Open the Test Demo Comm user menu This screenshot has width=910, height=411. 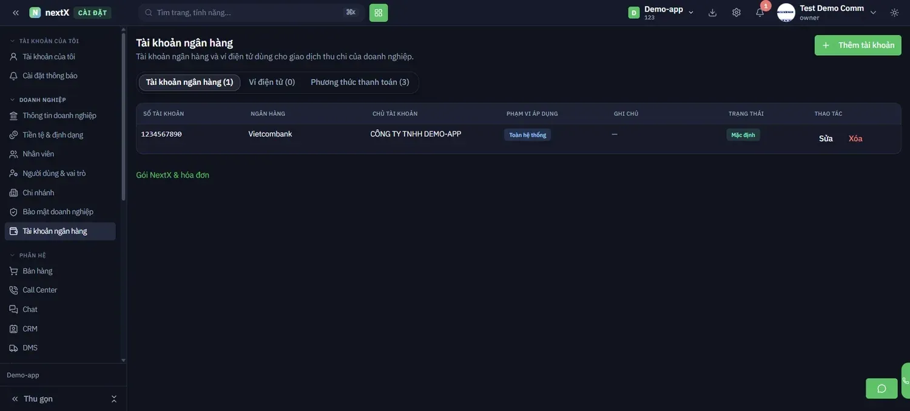coord(827,12)
